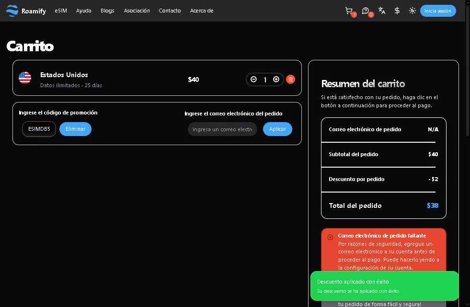470x307 pixels.
Task: Click 'Descuento por pedido' label
Action: coord(356,179)
